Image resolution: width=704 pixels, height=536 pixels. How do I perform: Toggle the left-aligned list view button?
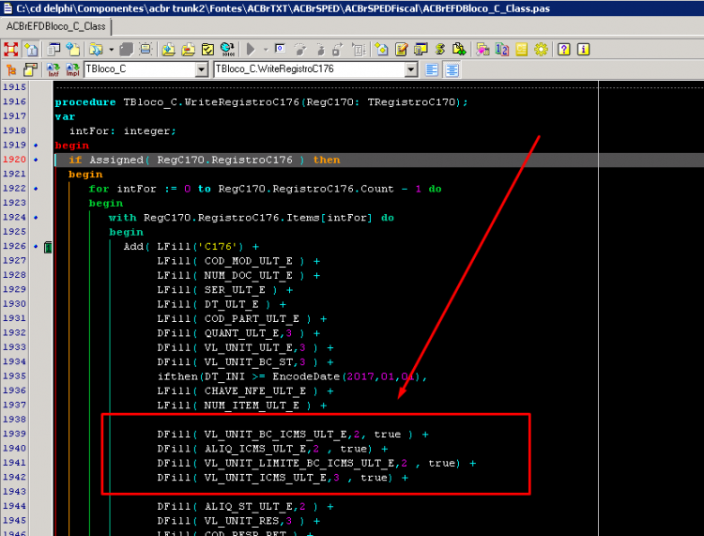(432, 69)
